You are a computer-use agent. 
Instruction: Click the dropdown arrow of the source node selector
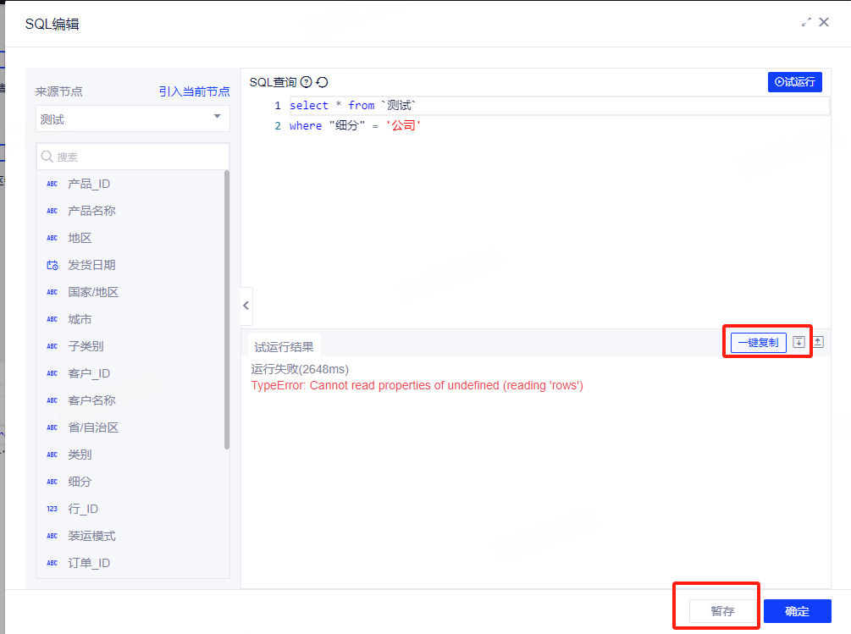(x=217, y=116)
